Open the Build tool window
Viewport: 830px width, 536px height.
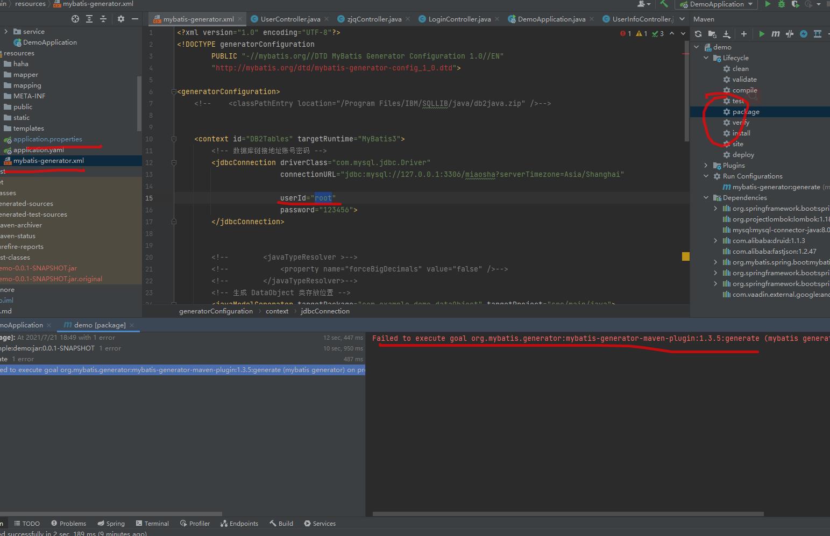[x=281, y=524]
